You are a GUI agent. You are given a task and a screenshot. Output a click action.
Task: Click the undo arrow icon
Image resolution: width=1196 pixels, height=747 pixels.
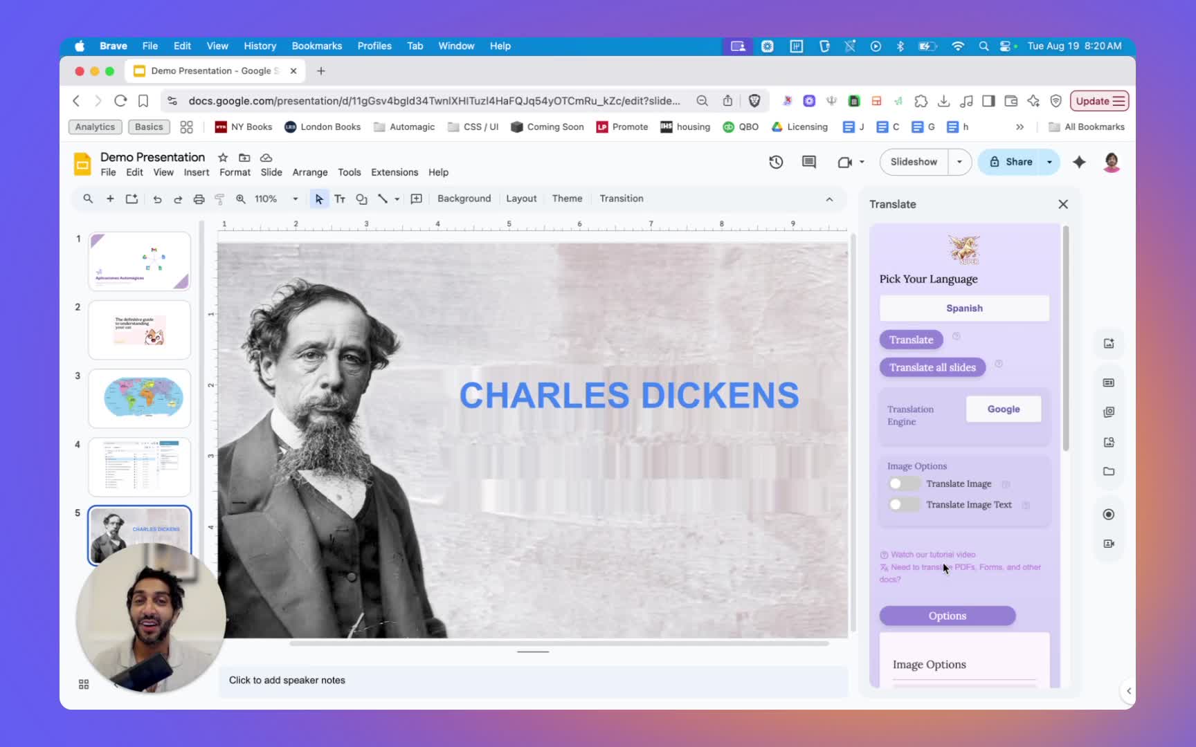tap(157, 199)
